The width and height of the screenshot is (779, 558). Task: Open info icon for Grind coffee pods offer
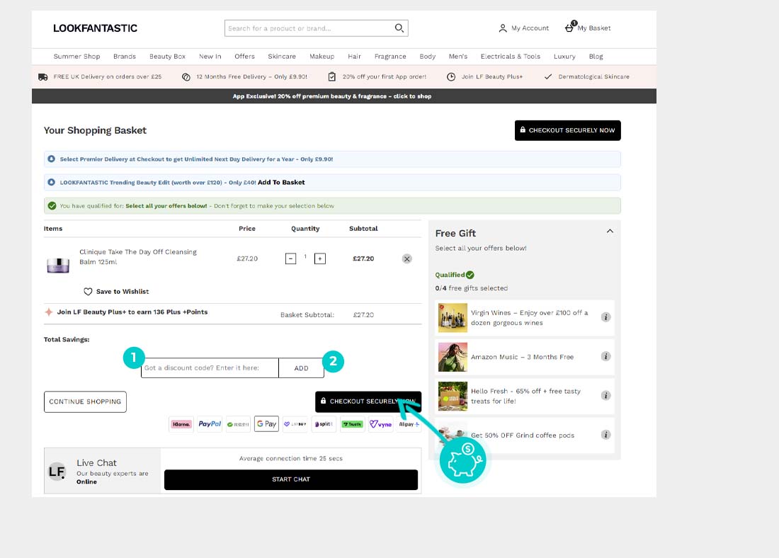click(605, 435)
